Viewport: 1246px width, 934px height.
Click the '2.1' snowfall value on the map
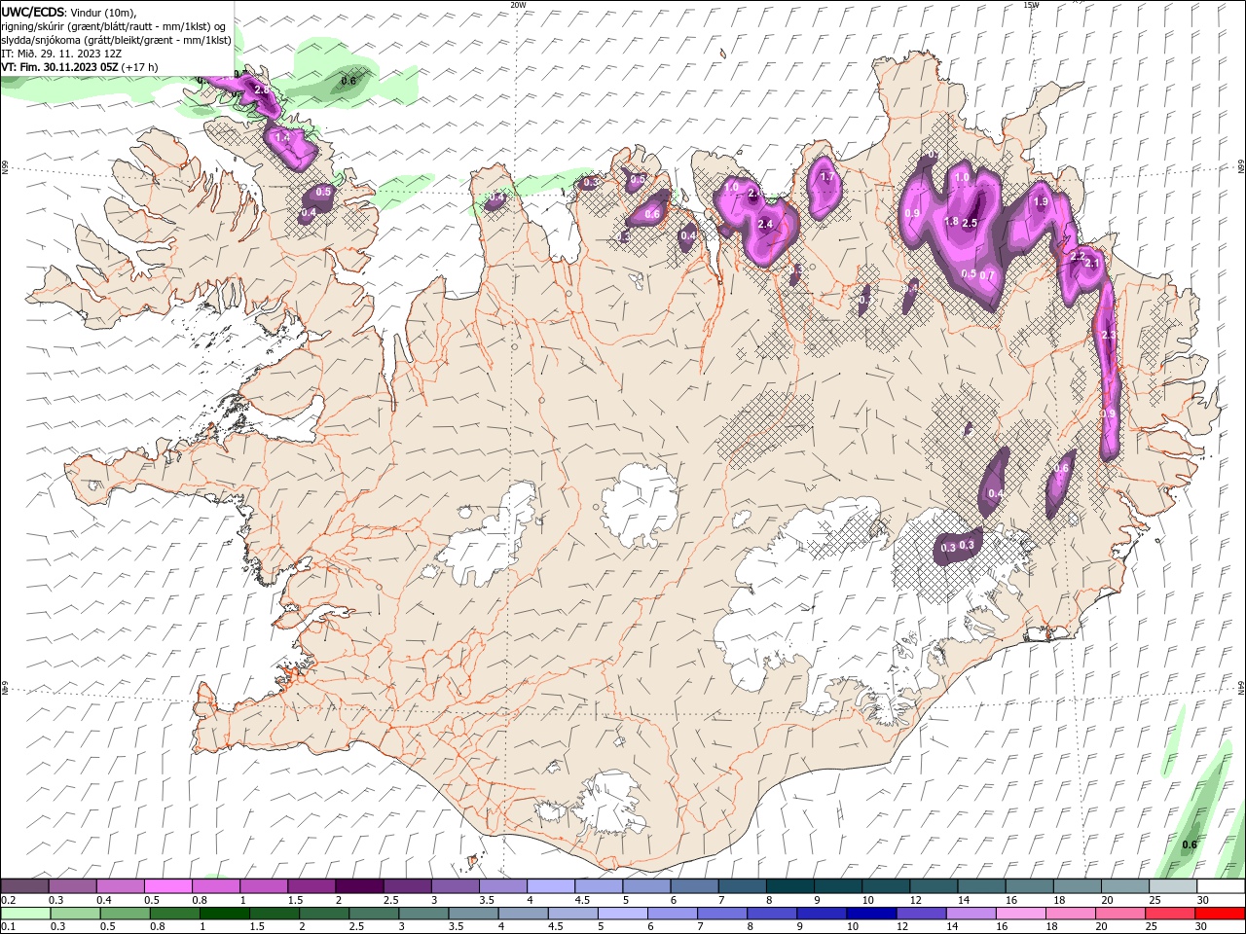[x=1092, y=264]
